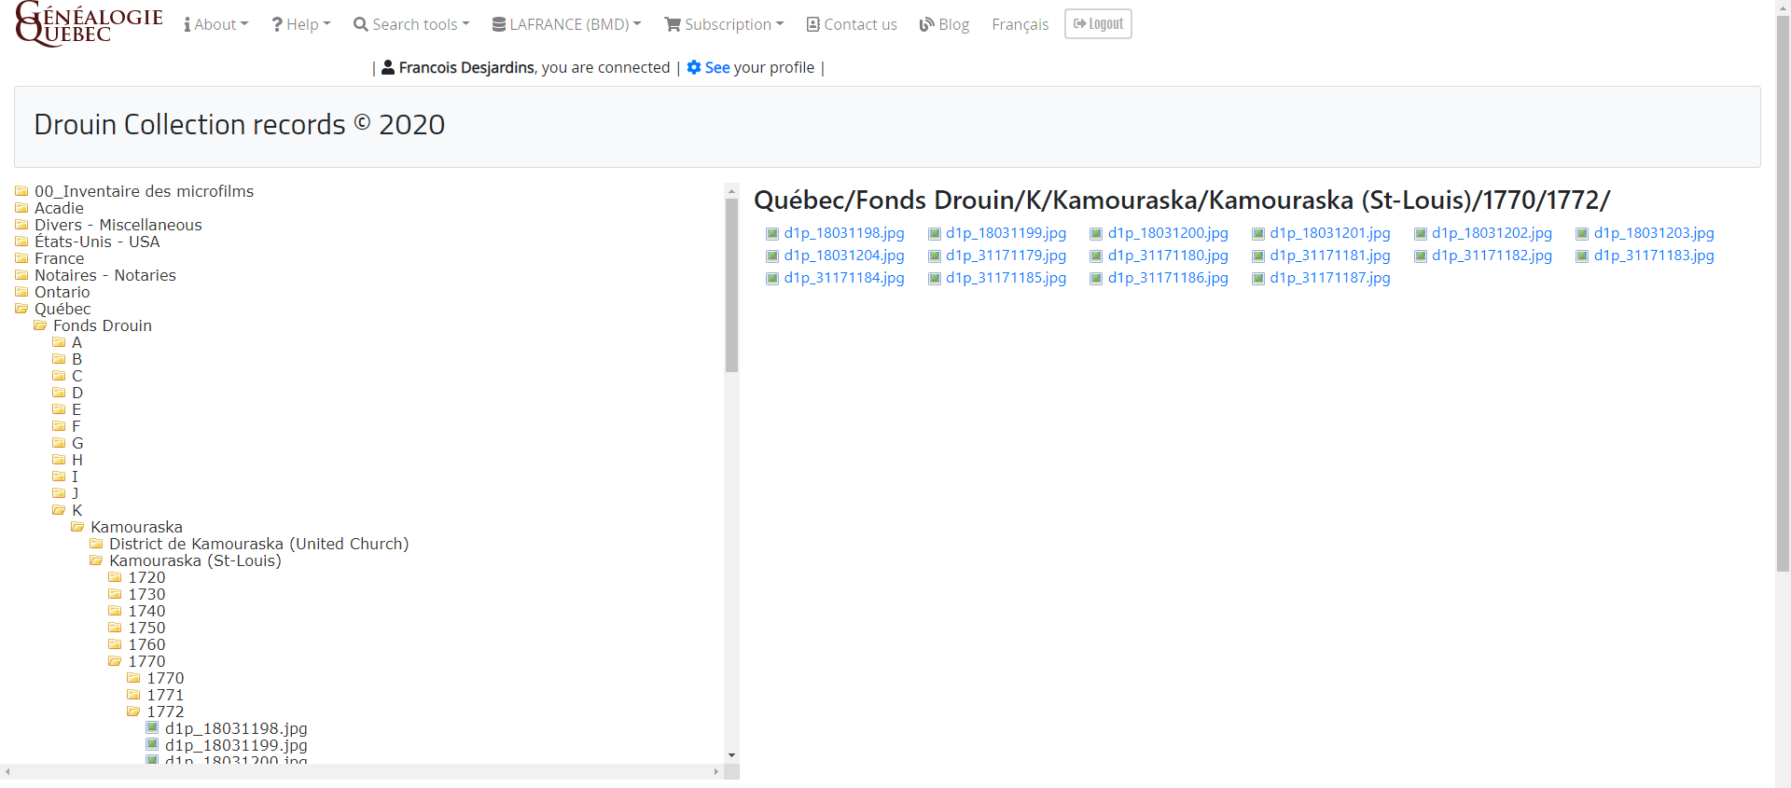Open d1p_18031198.jpg in file list
The width and height of the screenshot is (1791, 788).
844,233
